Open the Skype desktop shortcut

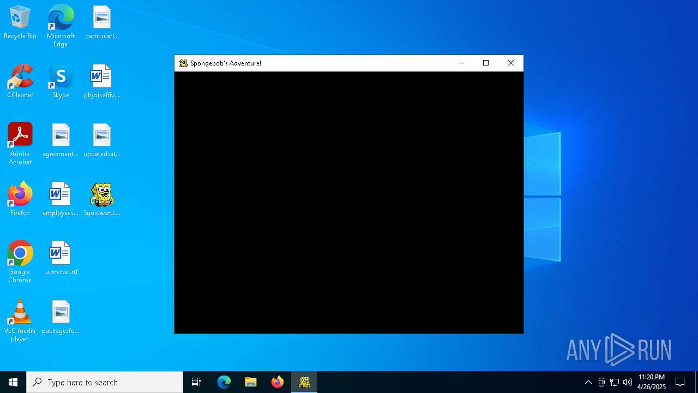pyautogui.click(x=61, y=82)
